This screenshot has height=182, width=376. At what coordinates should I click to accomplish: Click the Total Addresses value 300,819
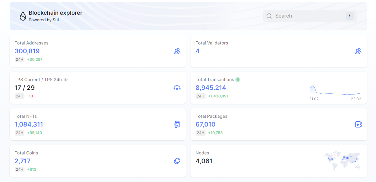pyautogui.click(x=27, y=51)
